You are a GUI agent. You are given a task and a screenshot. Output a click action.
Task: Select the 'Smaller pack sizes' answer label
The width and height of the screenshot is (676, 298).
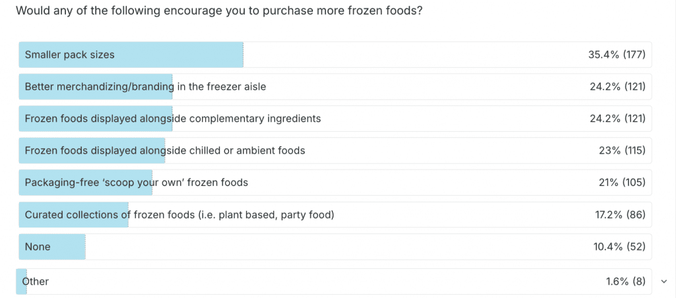click(69, 55)
